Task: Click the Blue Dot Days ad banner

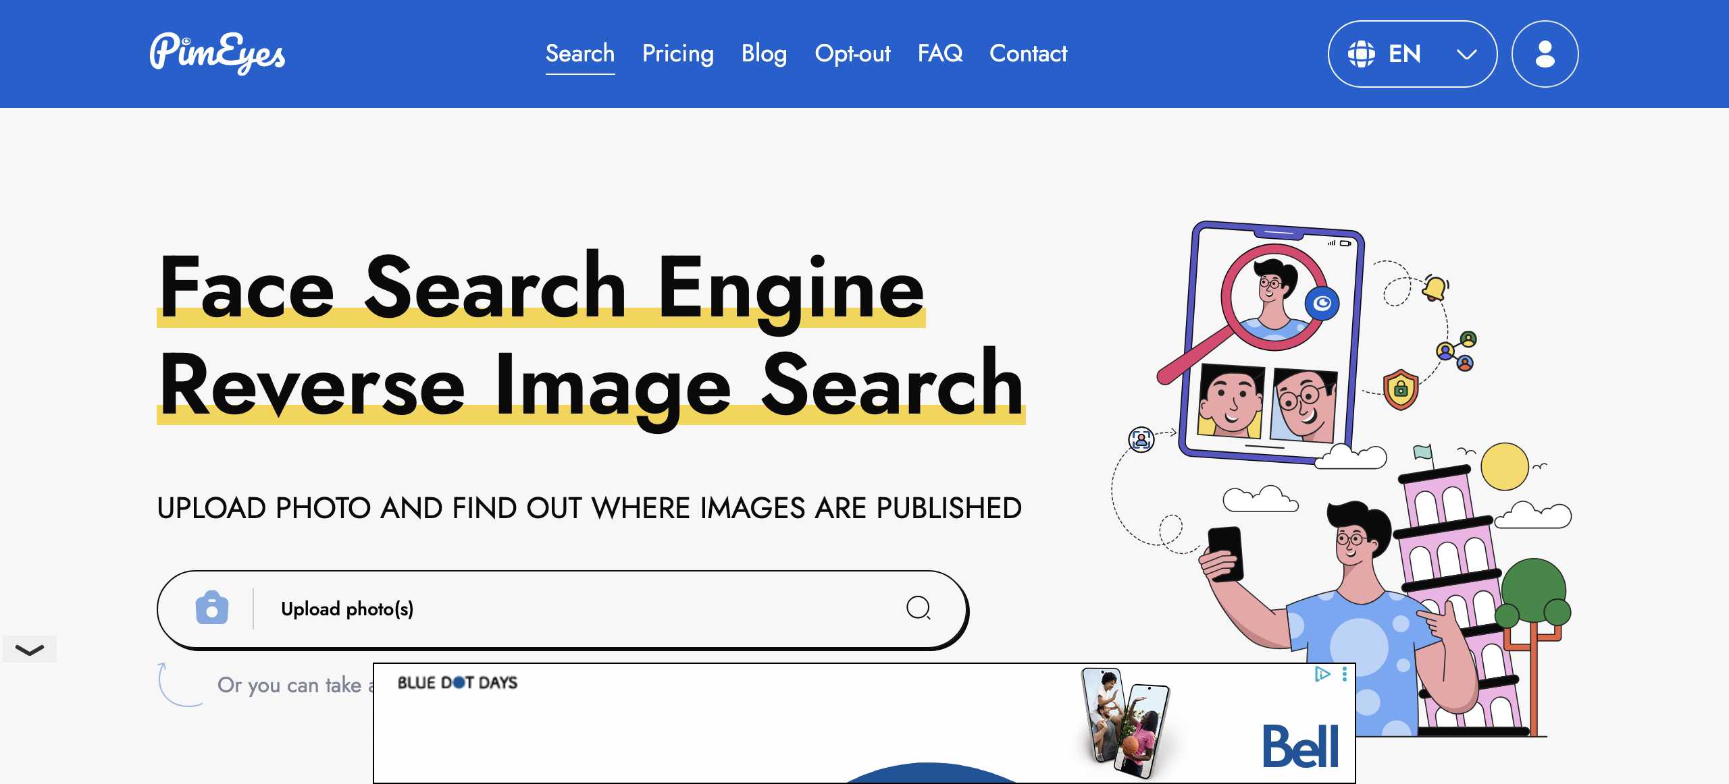Action: (x=457, y=683)
